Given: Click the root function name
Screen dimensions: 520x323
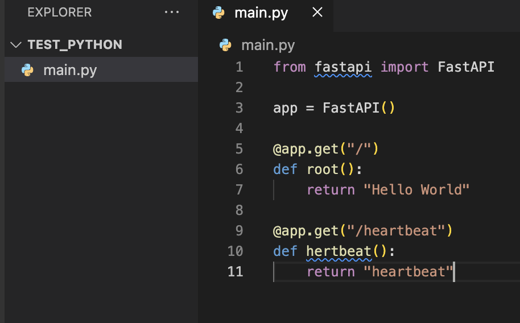Looking at the screenshot, I should pyautogui.click(x=323, y=169).
